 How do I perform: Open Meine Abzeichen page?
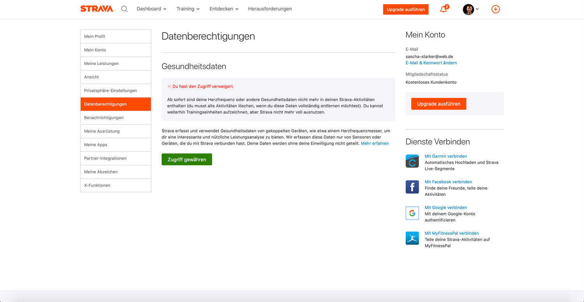(x=116, y=172)
